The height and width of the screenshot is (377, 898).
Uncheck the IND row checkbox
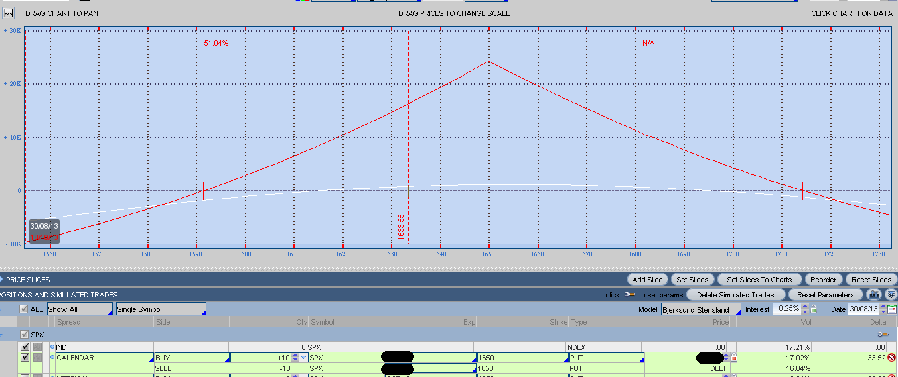point(25,347)
